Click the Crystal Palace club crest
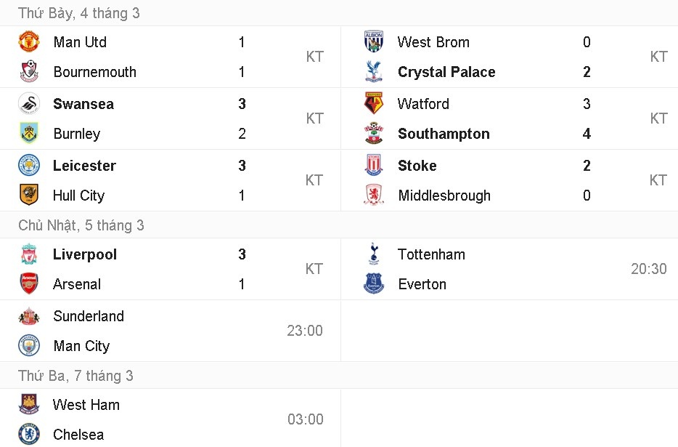Viewport: 678px width, 447px height. [374, 72]
